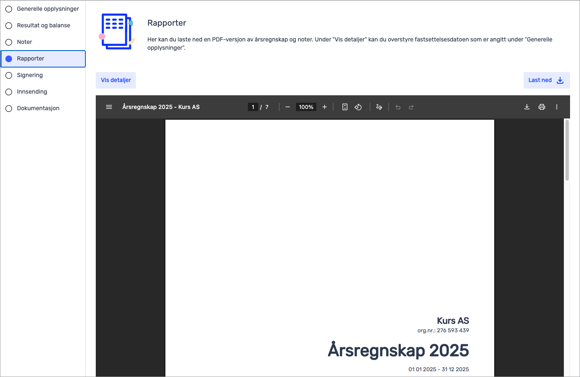
Task: Open the PDF sidebar hamburger menu
Action: 109,107
